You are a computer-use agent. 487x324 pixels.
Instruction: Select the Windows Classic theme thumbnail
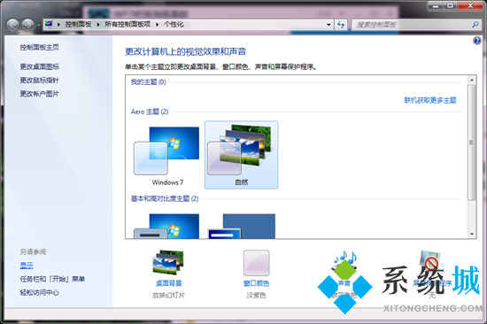click(242, 226)
